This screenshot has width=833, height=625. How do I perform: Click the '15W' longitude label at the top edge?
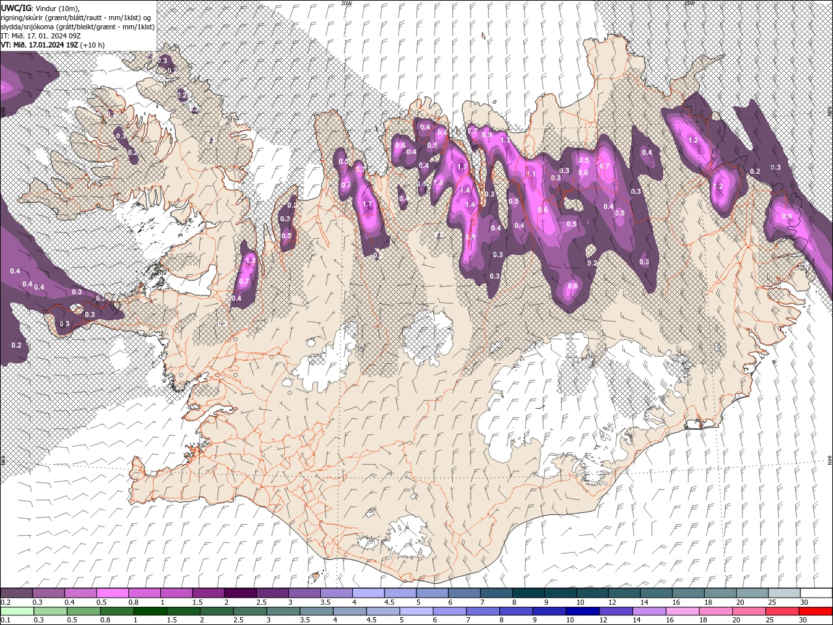click(689, 3)
